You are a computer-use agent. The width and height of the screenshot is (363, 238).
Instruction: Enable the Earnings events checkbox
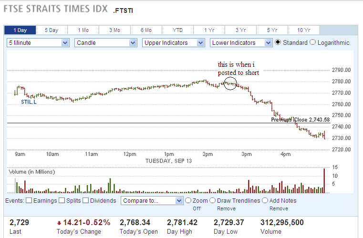click(x=29, y=201)
